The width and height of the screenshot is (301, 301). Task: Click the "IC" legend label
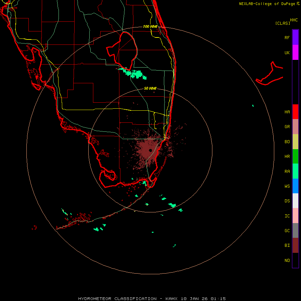[287, 216]
